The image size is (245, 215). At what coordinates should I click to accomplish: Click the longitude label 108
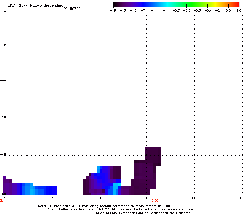click(x=51, y=198)
